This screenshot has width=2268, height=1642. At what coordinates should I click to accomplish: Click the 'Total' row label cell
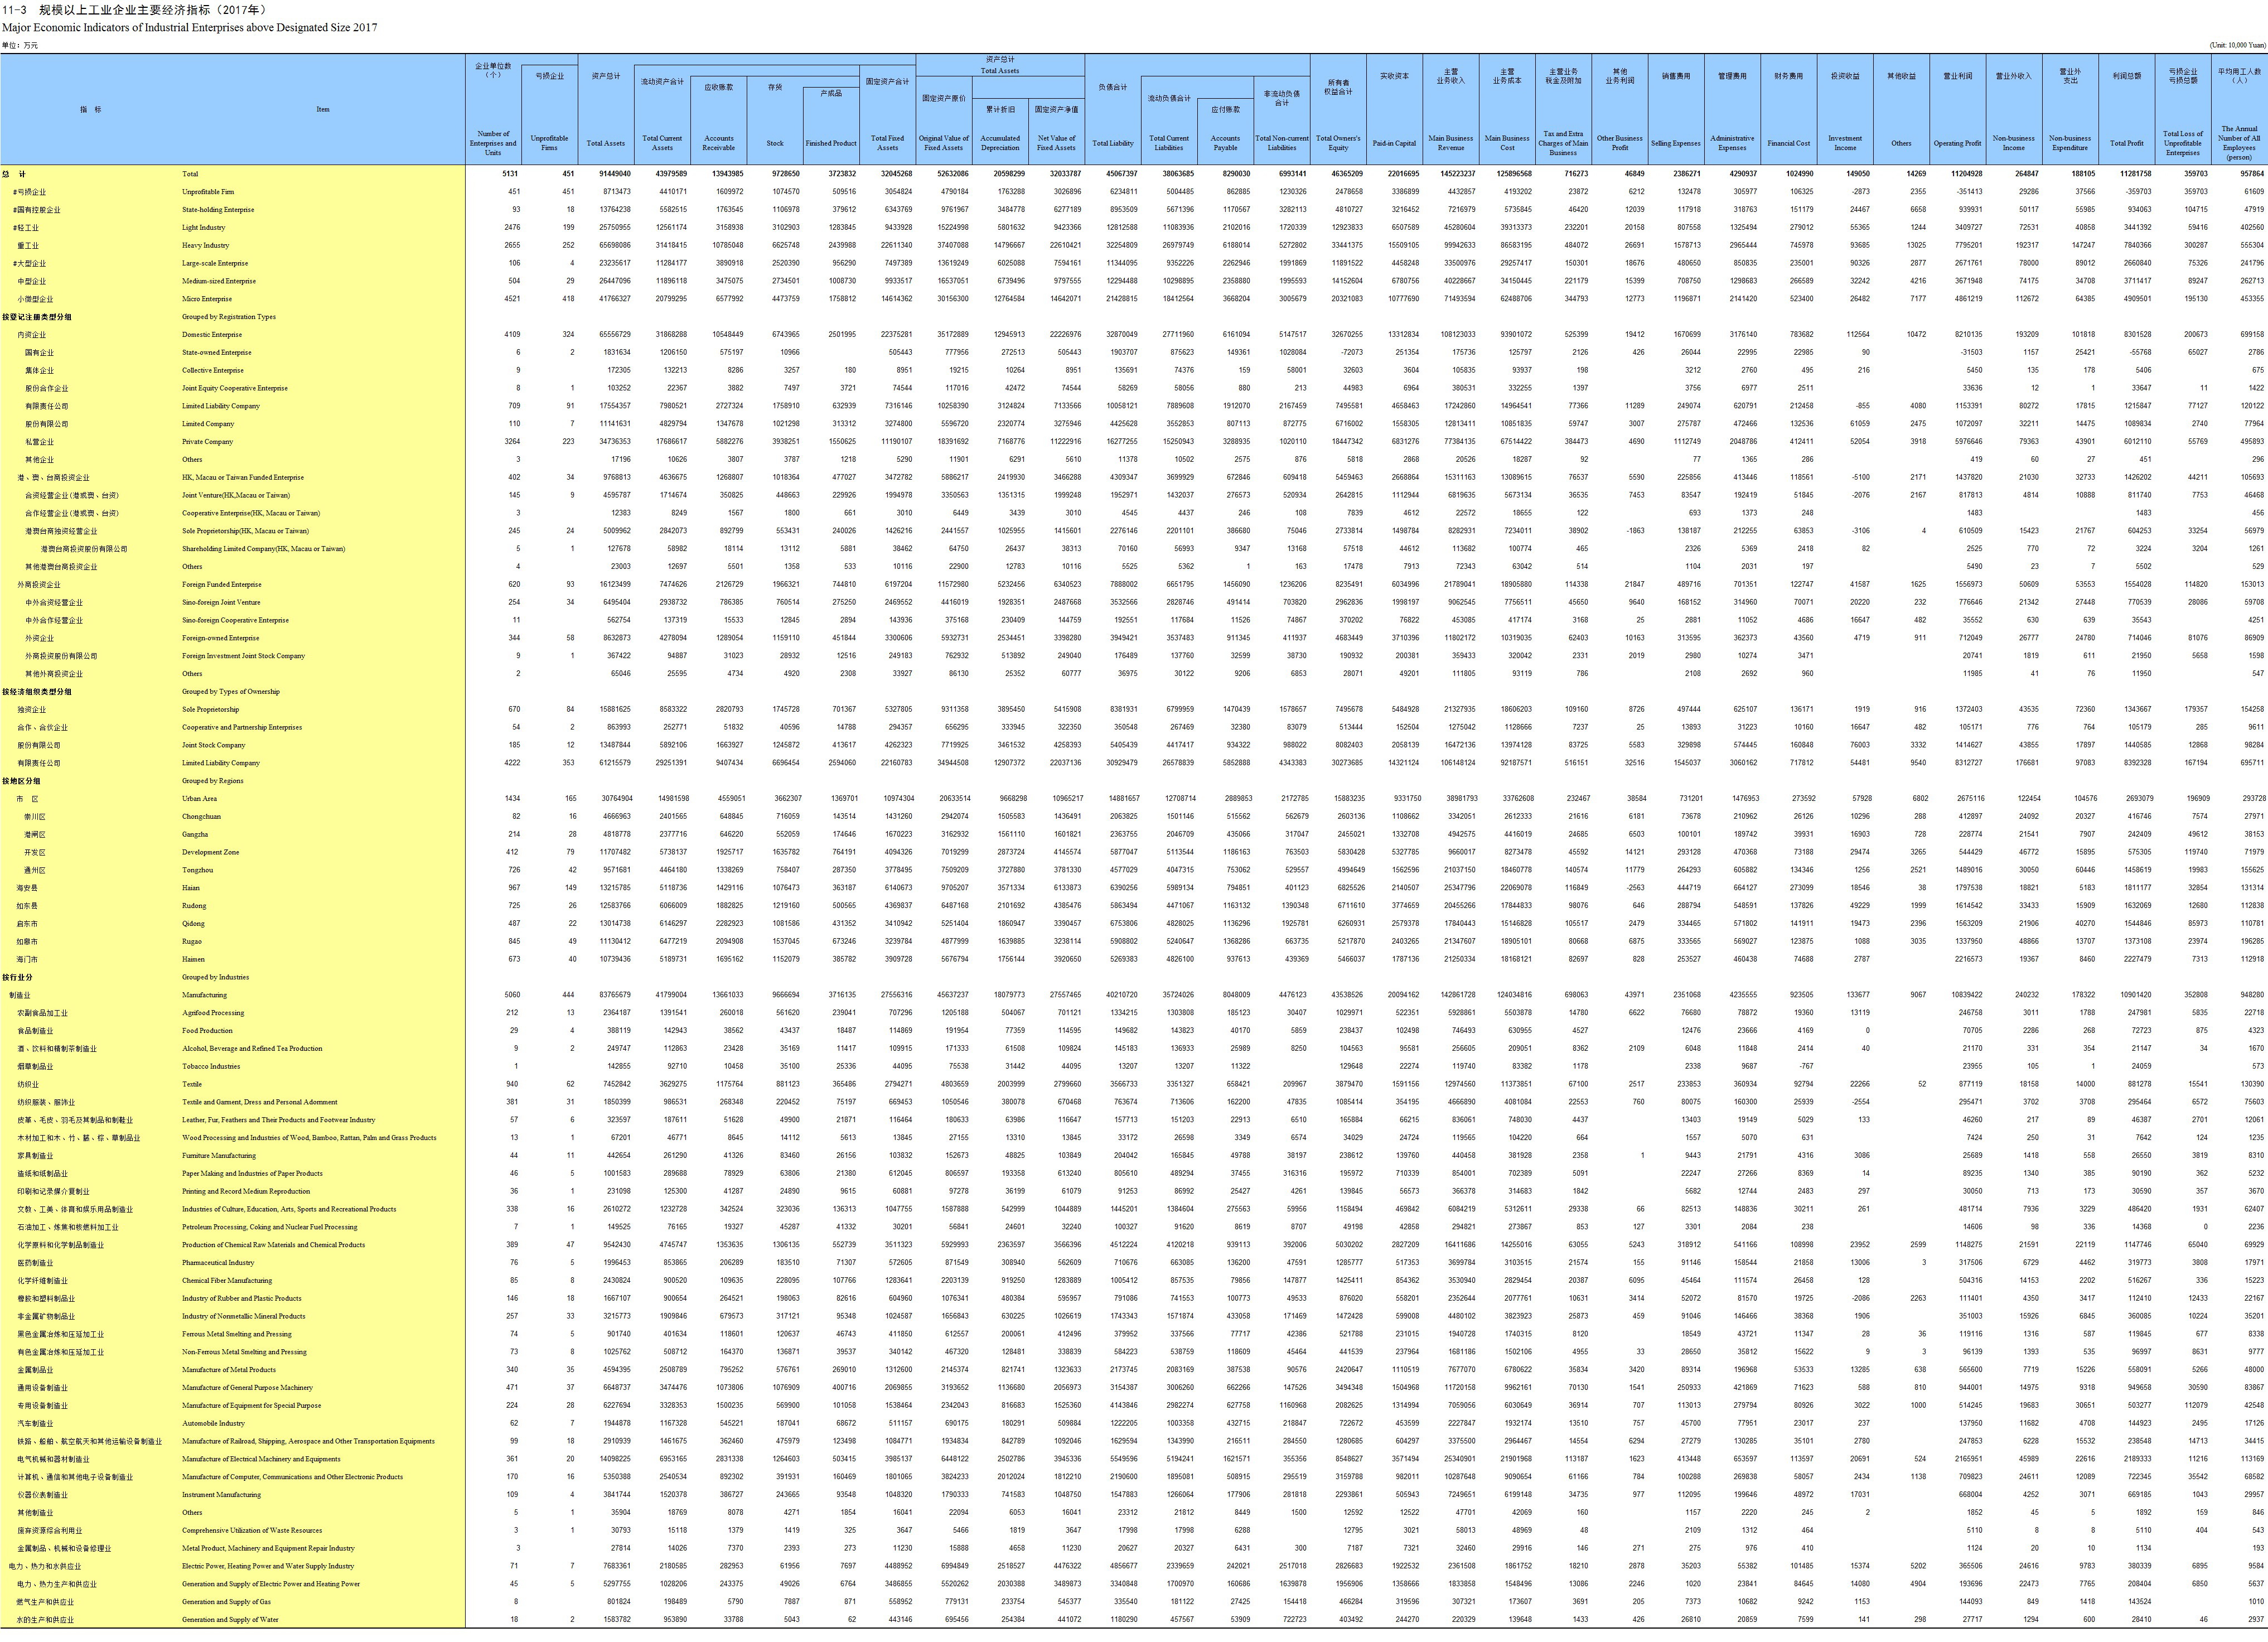190,174
